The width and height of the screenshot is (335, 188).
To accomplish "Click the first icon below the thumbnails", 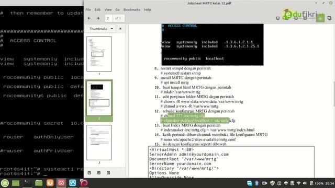I will coord(90,173).
